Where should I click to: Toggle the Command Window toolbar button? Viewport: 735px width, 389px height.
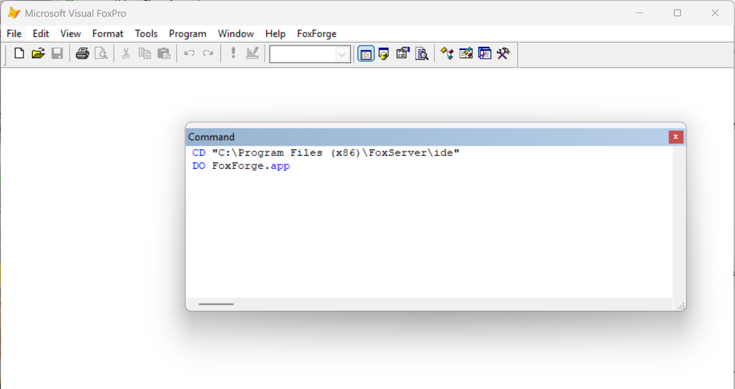click(x=366, y=54)
